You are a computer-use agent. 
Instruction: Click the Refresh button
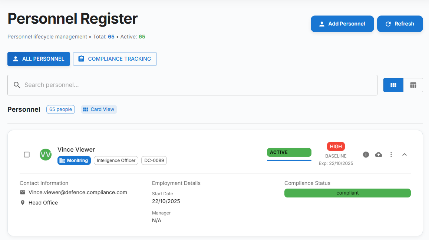coord(400,24)
